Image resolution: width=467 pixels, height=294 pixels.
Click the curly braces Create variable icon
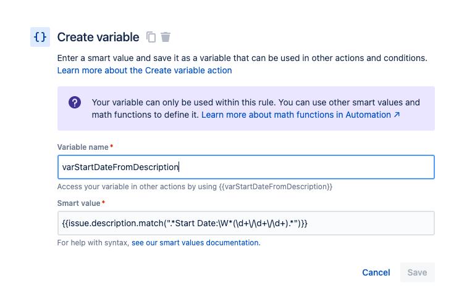tap(40, 37)
